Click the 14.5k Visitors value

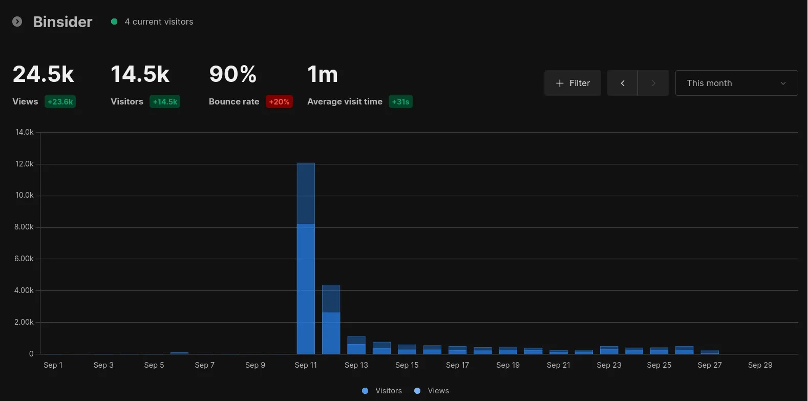[140, 74]
